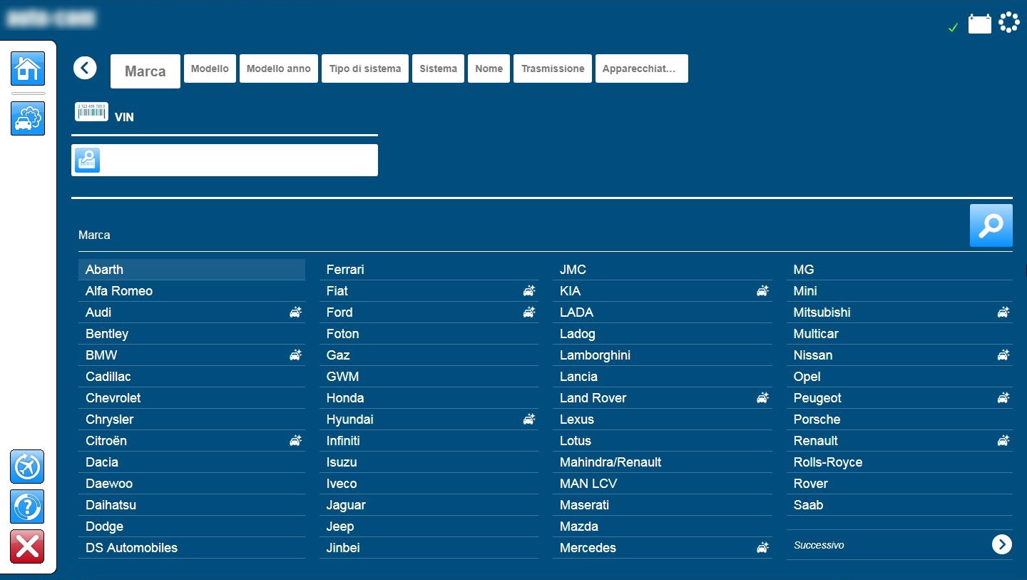Choose Bentley in the brand list
Image resolution: width=1027 pixels, height=580 pixels.
pyautogui.click(x=192, y=334)
